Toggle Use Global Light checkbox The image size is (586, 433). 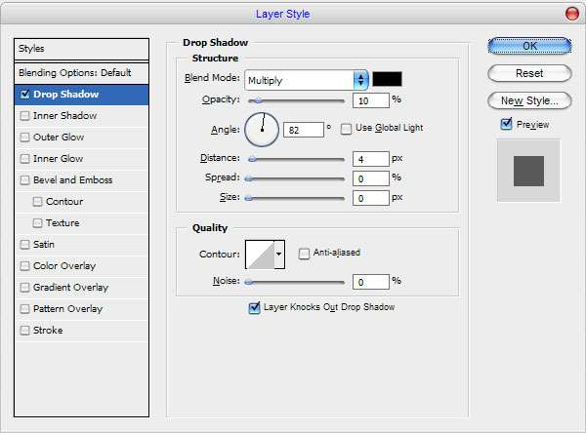pyautogui.click(x=346, y=129)
